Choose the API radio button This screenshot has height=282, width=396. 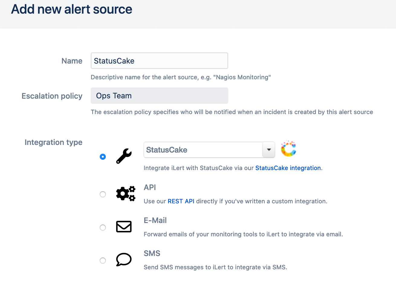pos(103,194)
